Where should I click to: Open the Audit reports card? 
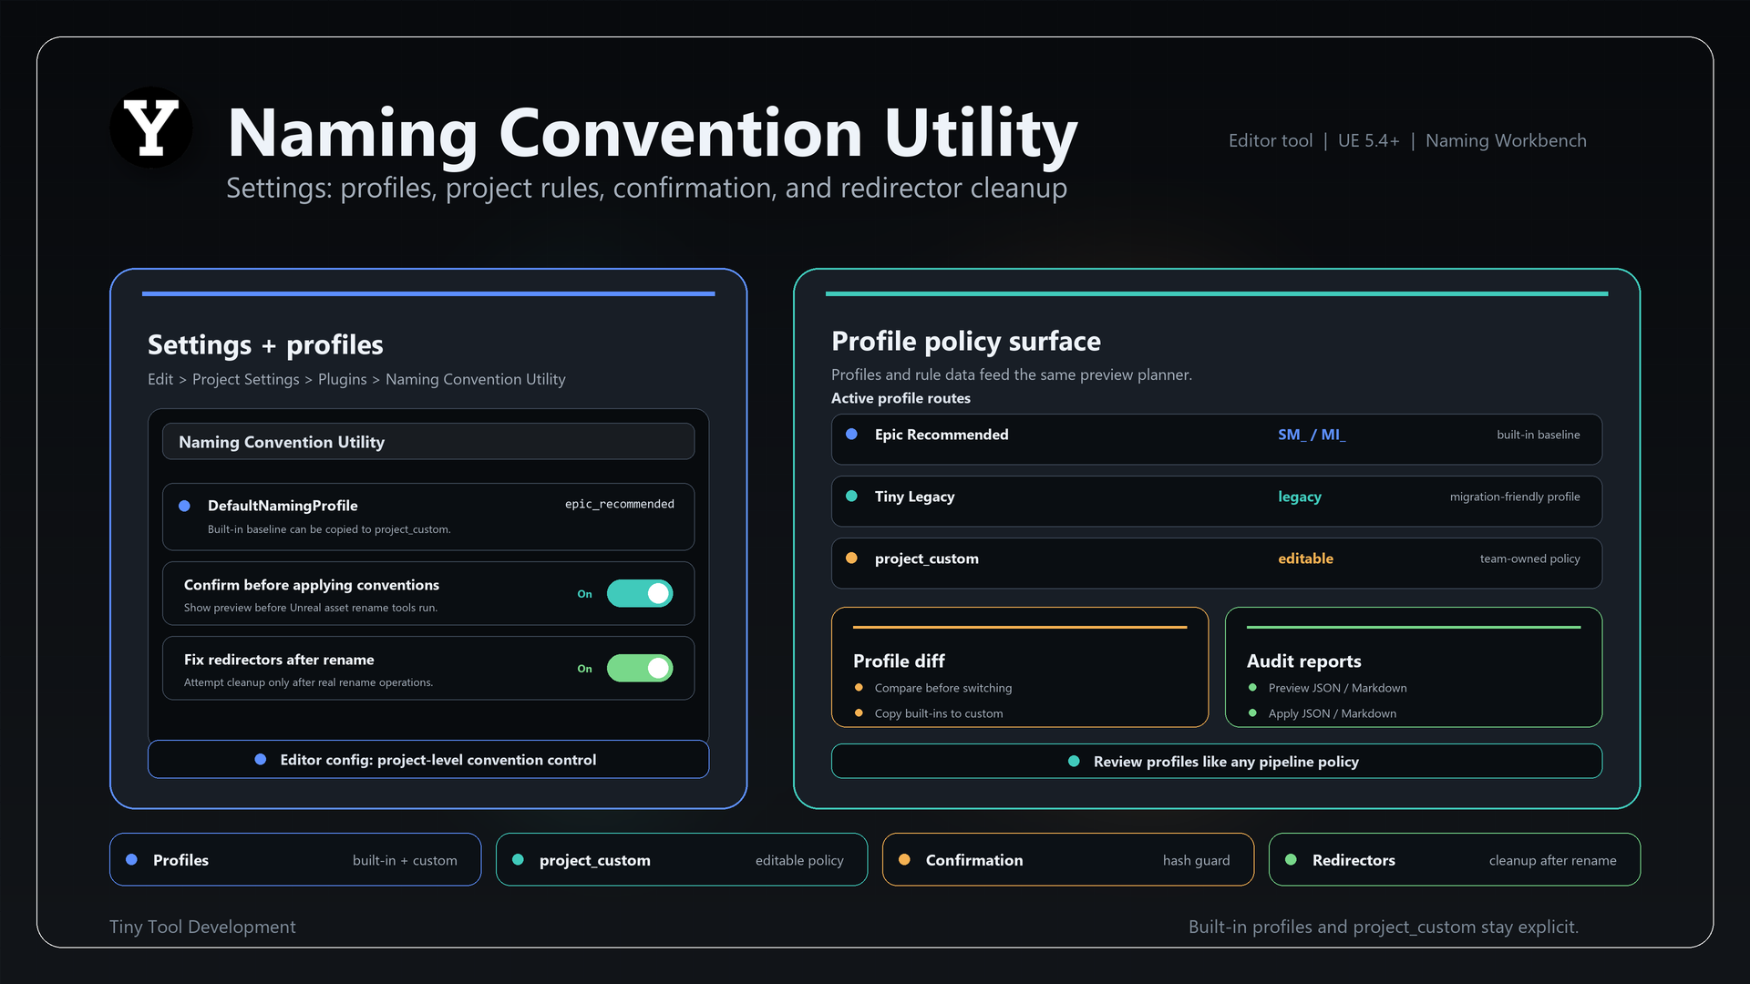1414,667
